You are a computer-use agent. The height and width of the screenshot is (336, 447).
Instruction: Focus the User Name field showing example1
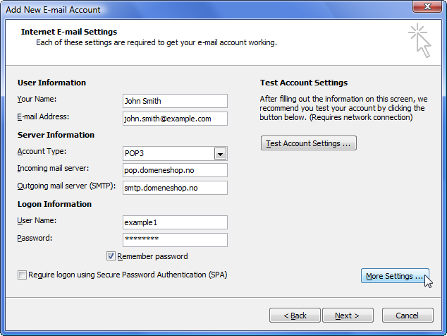[x=175, y=222]
